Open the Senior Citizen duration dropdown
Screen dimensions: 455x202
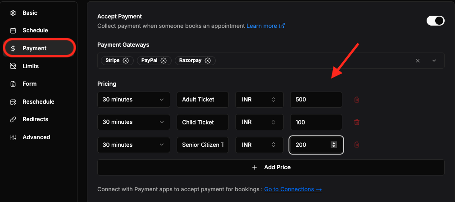[134, 145]
